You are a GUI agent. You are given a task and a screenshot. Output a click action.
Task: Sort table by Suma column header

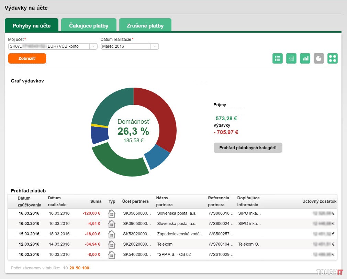tap(96, 201)
